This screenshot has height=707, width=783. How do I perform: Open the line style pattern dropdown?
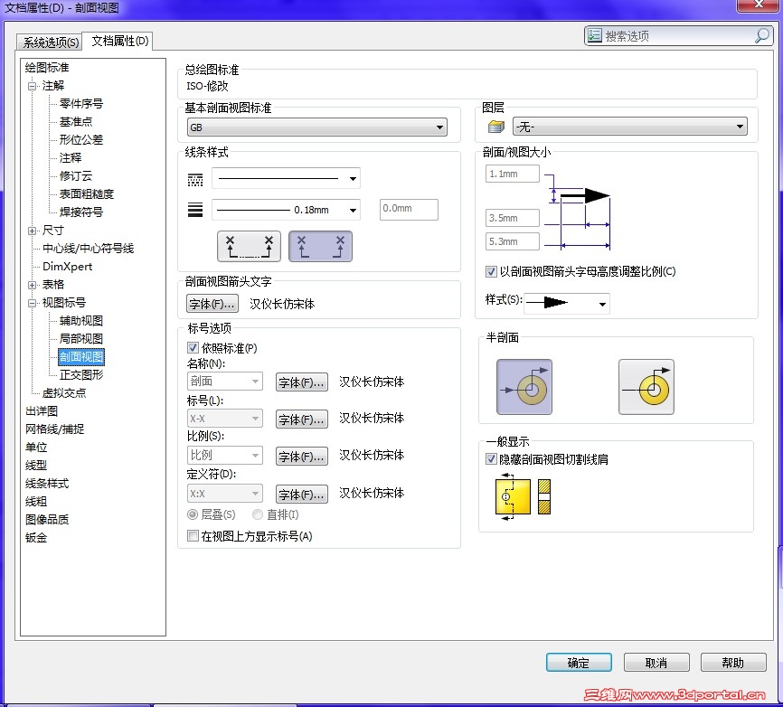pos(286,178)
